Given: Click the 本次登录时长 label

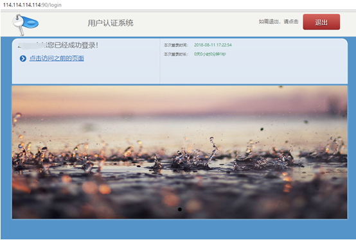Looking at the screenshot, I should point(176,54).
